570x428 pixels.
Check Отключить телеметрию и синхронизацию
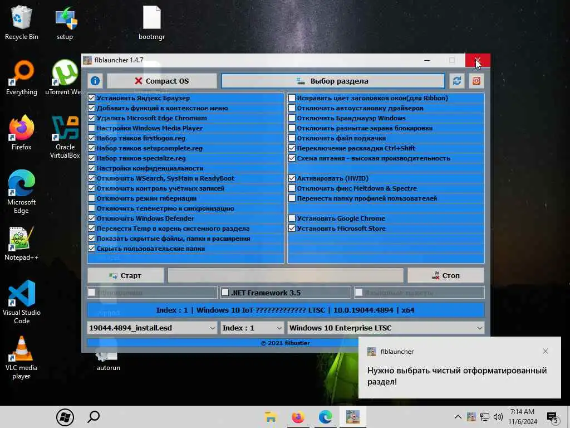92,208
